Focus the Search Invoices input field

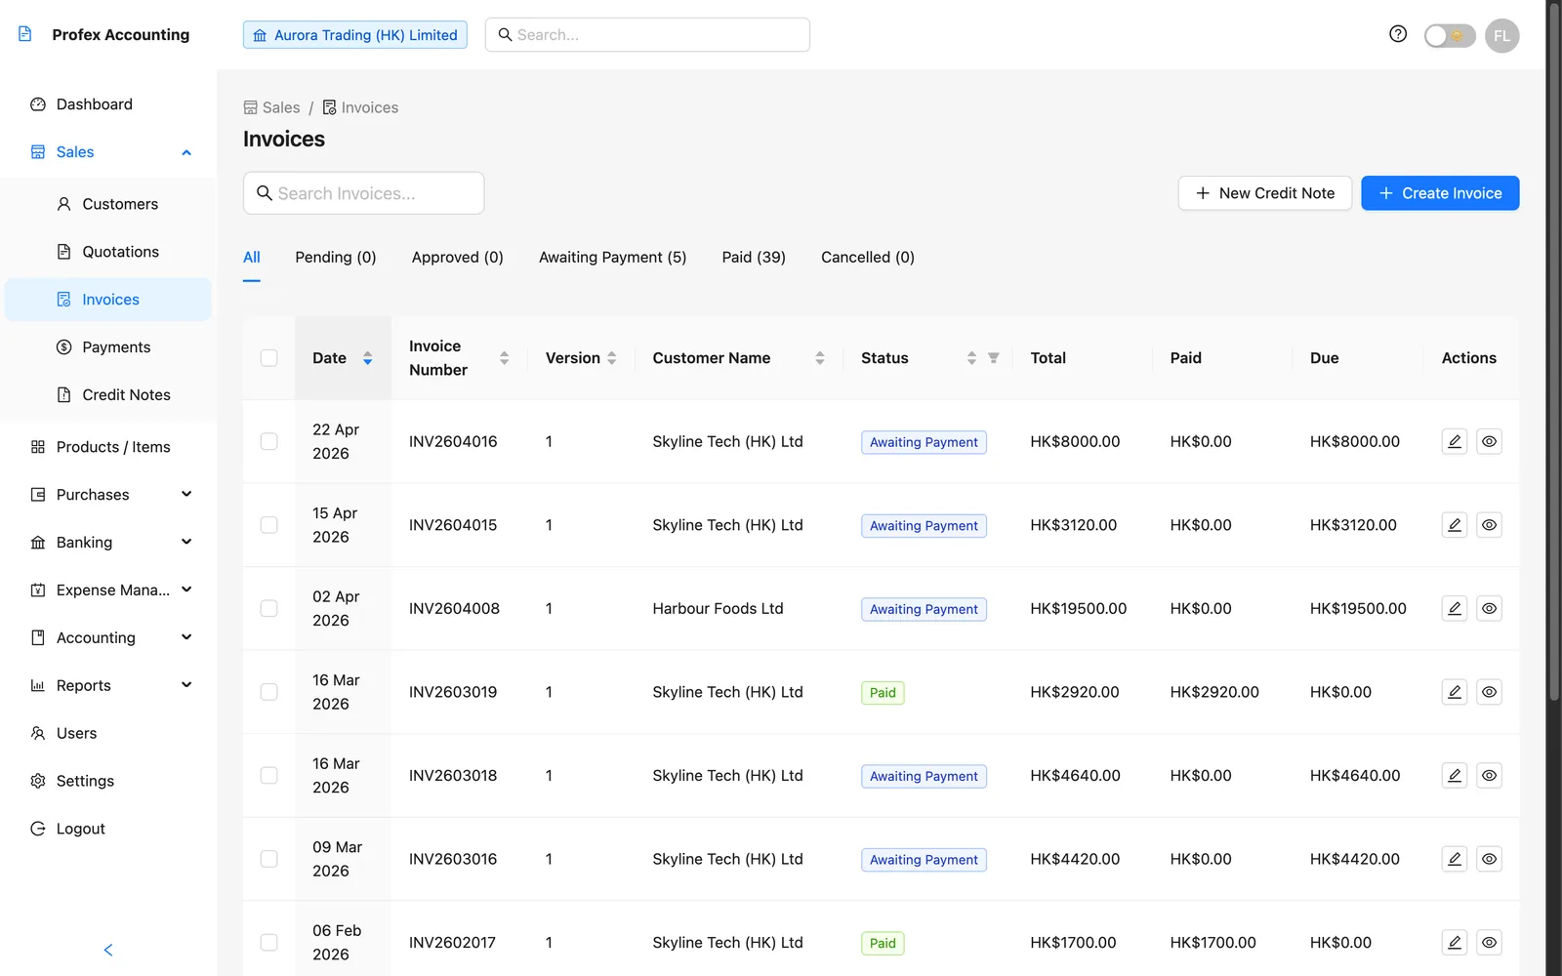pos(363,193)
